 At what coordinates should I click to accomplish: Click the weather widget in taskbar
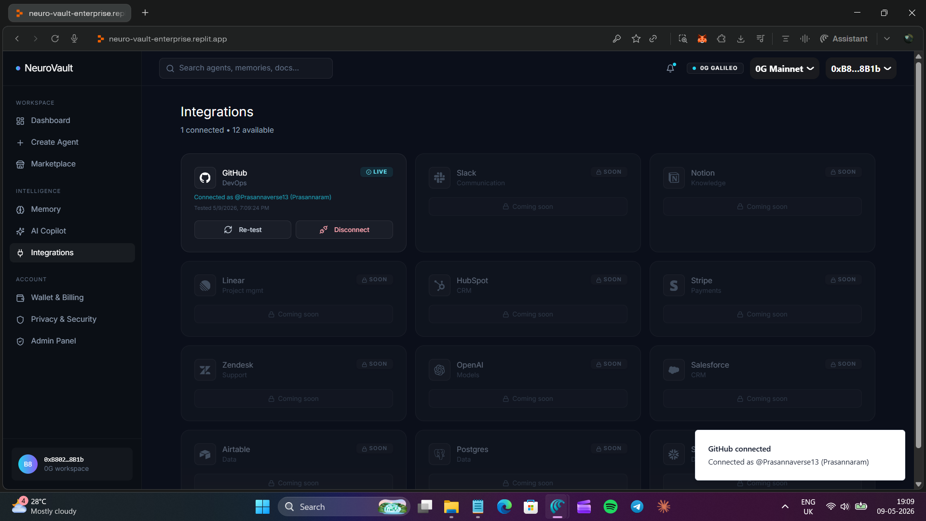tap(44, 507)
